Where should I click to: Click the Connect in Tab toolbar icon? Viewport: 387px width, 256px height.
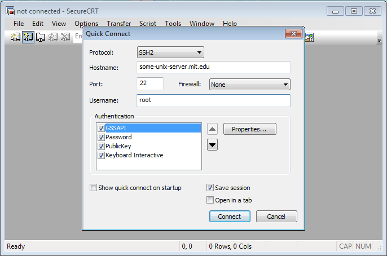tap(41, 37)
